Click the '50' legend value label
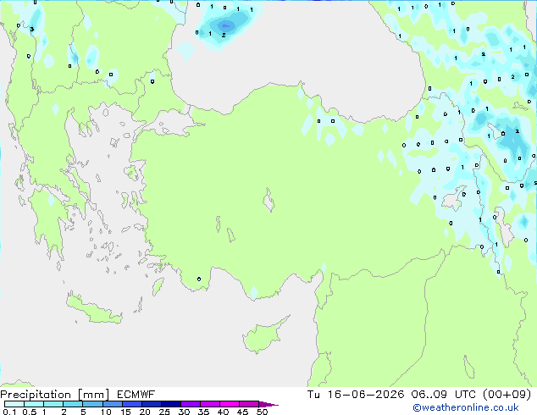Screen dimensions: 537x415 point(262,412)
